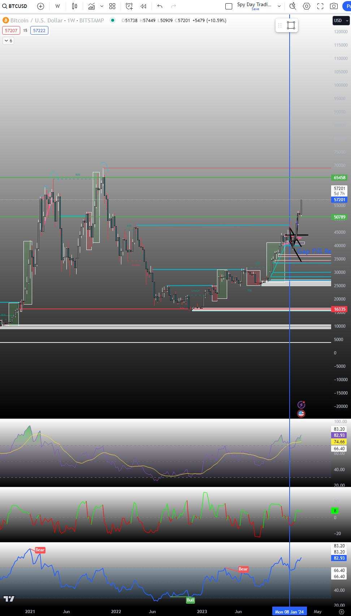Screen dimensions: 351x616
Task: Click the blue 57222 buy price button
Action: click(39, 30)
